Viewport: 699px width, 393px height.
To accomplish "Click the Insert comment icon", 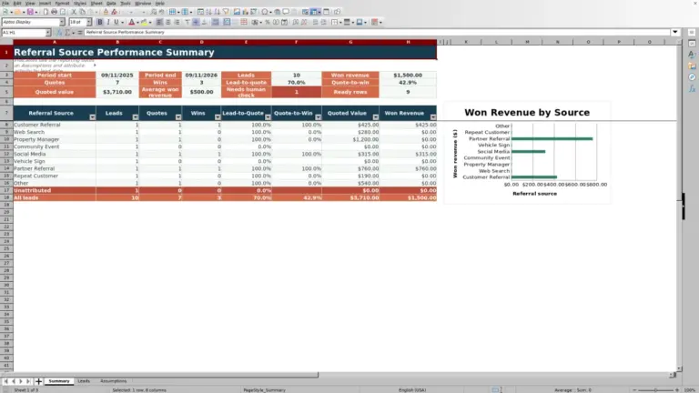I will 286,12.
